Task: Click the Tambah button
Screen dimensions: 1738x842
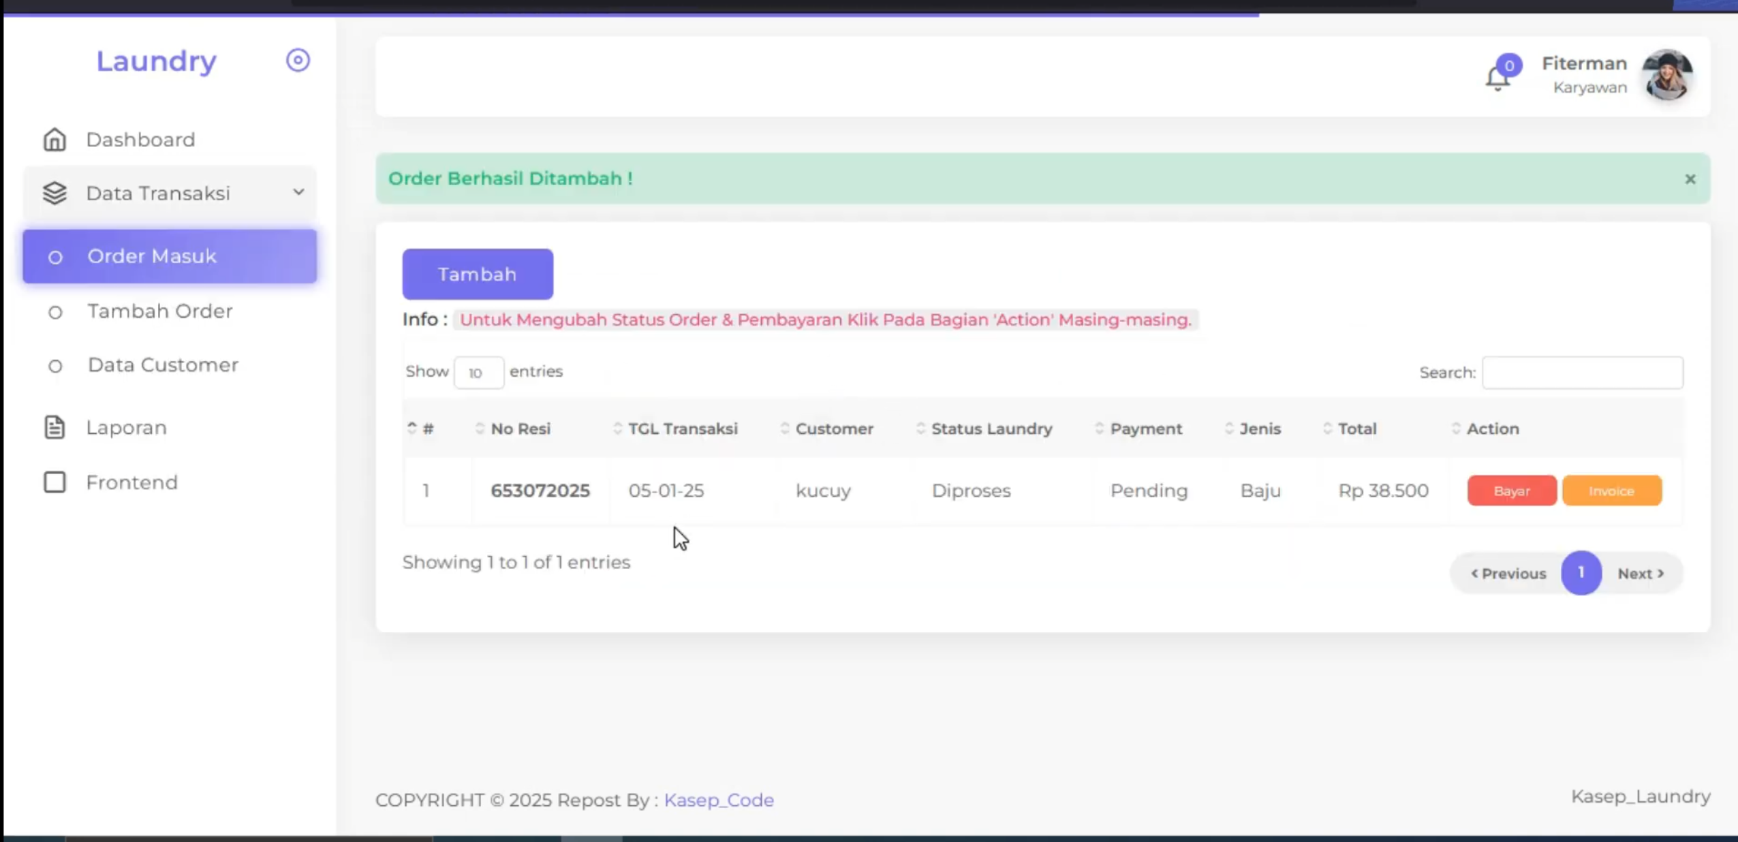Action: coord(478,275)
